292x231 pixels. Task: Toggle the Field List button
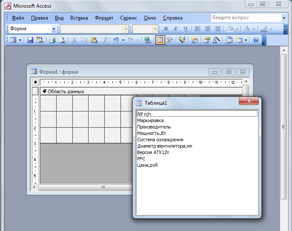click(160, 40)
